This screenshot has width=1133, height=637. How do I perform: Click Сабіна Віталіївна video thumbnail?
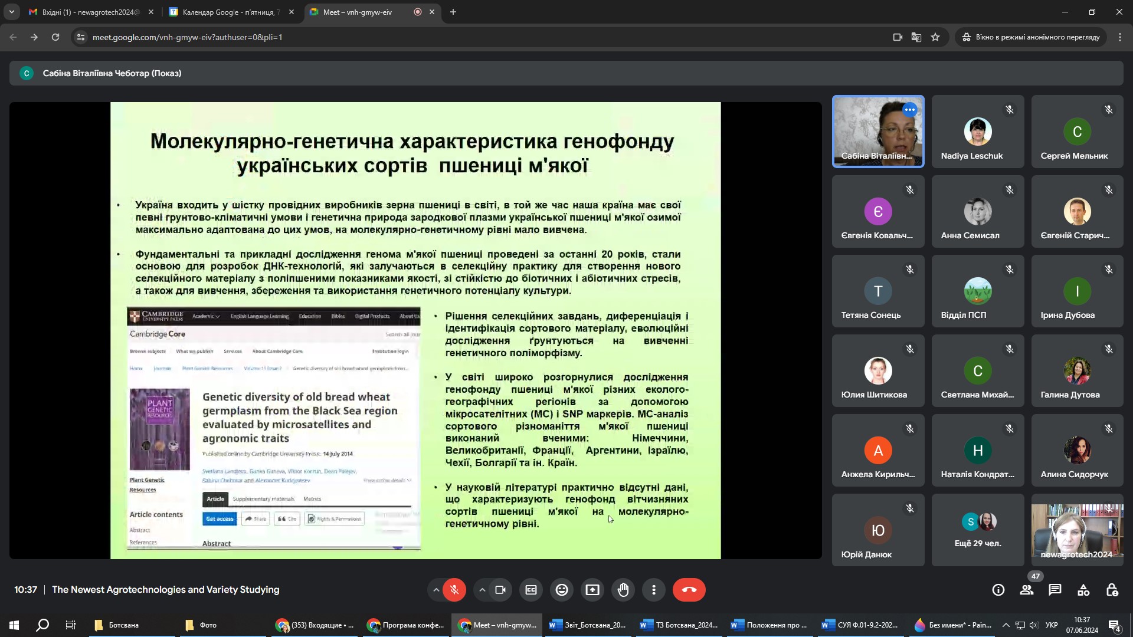click(877, 131)
